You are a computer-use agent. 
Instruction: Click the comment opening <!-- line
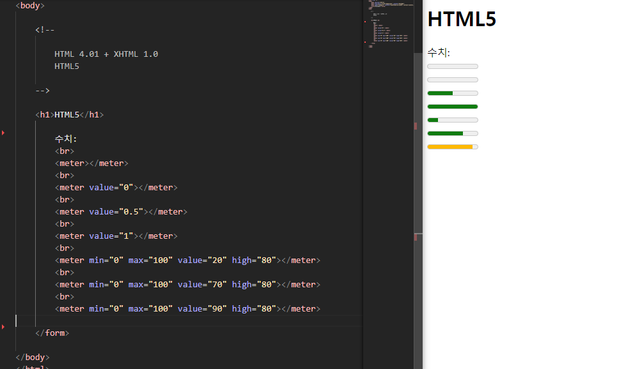[x=45, y=30]
